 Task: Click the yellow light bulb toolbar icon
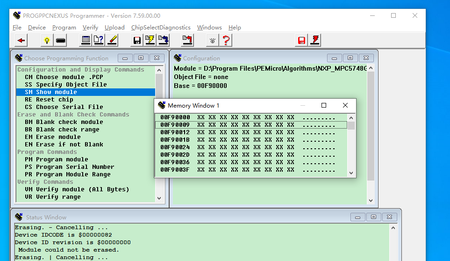(x=47, y=40)
